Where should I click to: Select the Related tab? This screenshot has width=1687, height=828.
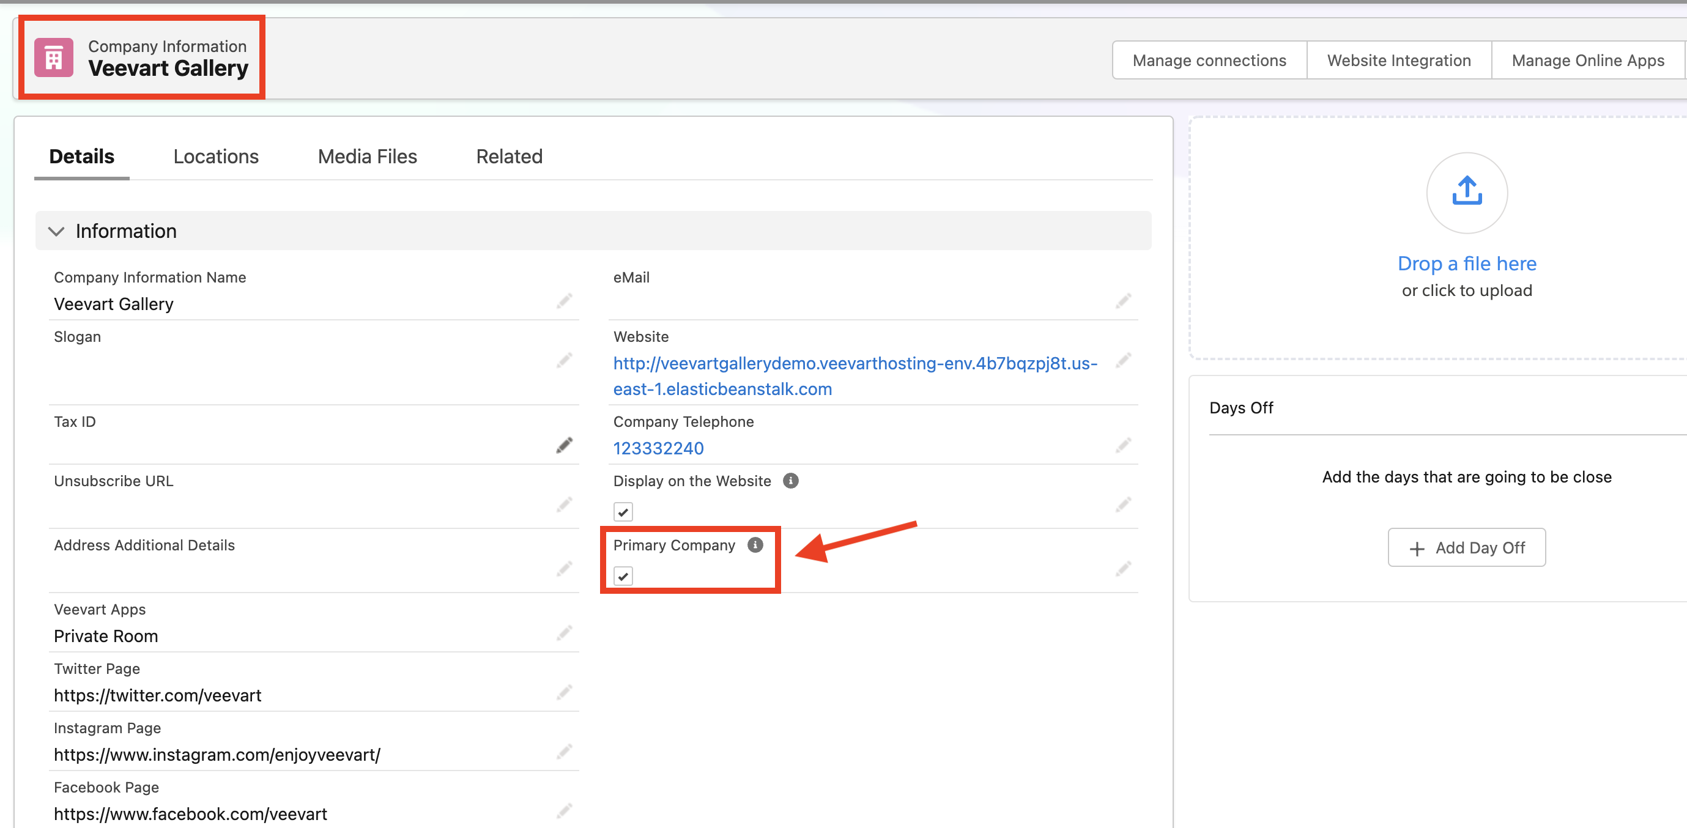coord(509,157)
